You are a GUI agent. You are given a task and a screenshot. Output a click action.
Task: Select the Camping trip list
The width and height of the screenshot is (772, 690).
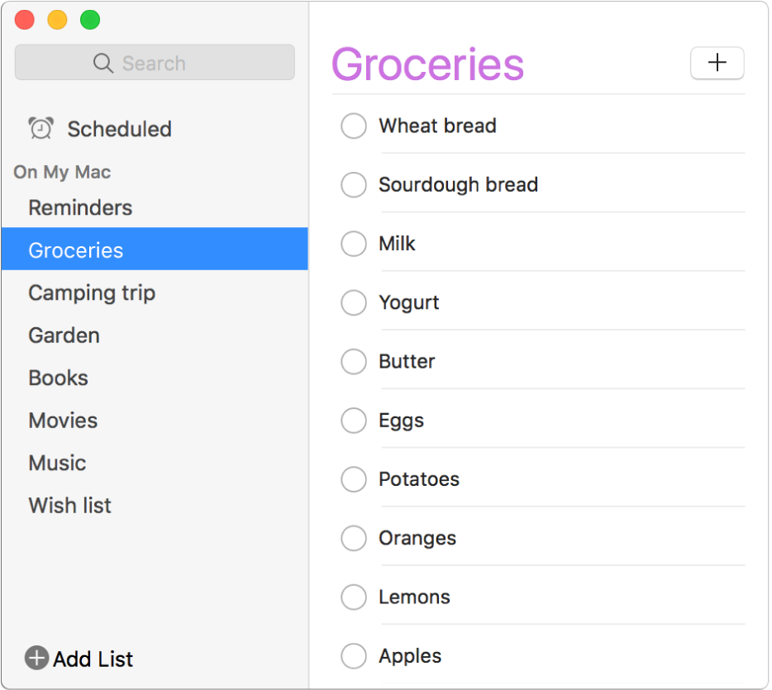[92, 293]
